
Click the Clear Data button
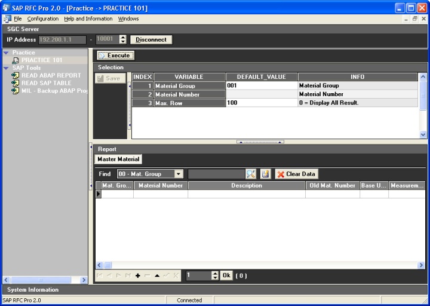click(x=296, y=174)
